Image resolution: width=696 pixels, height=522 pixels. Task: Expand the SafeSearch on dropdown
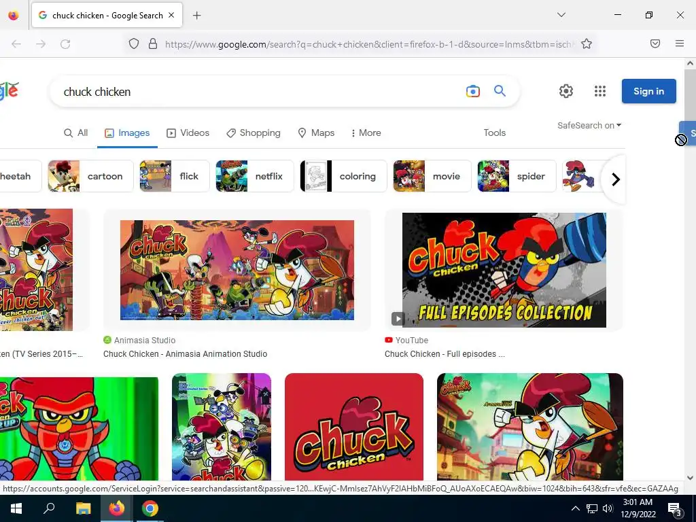click(x=589, y=125)
